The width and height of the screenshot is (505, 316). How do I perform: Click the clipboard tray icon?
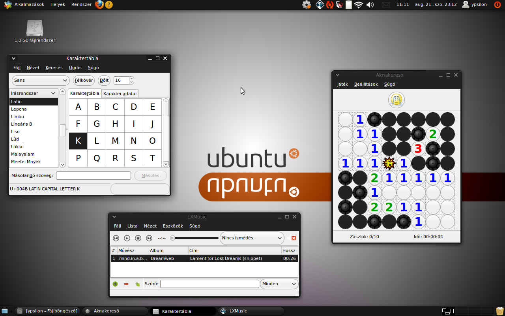(349, 5)
